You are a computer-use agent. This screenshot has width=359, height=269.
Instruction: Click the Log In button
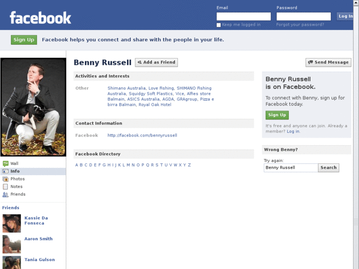345,16
